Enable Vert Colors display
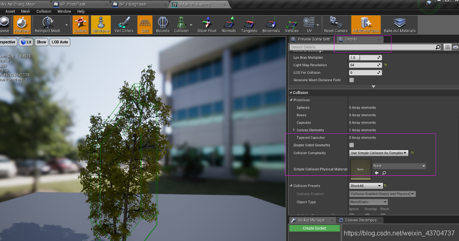This screenshot has height=241, width=459. pos(124,25)
